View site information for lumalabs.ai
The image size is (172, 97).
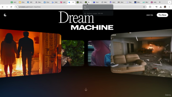click(x=16, y=7)
